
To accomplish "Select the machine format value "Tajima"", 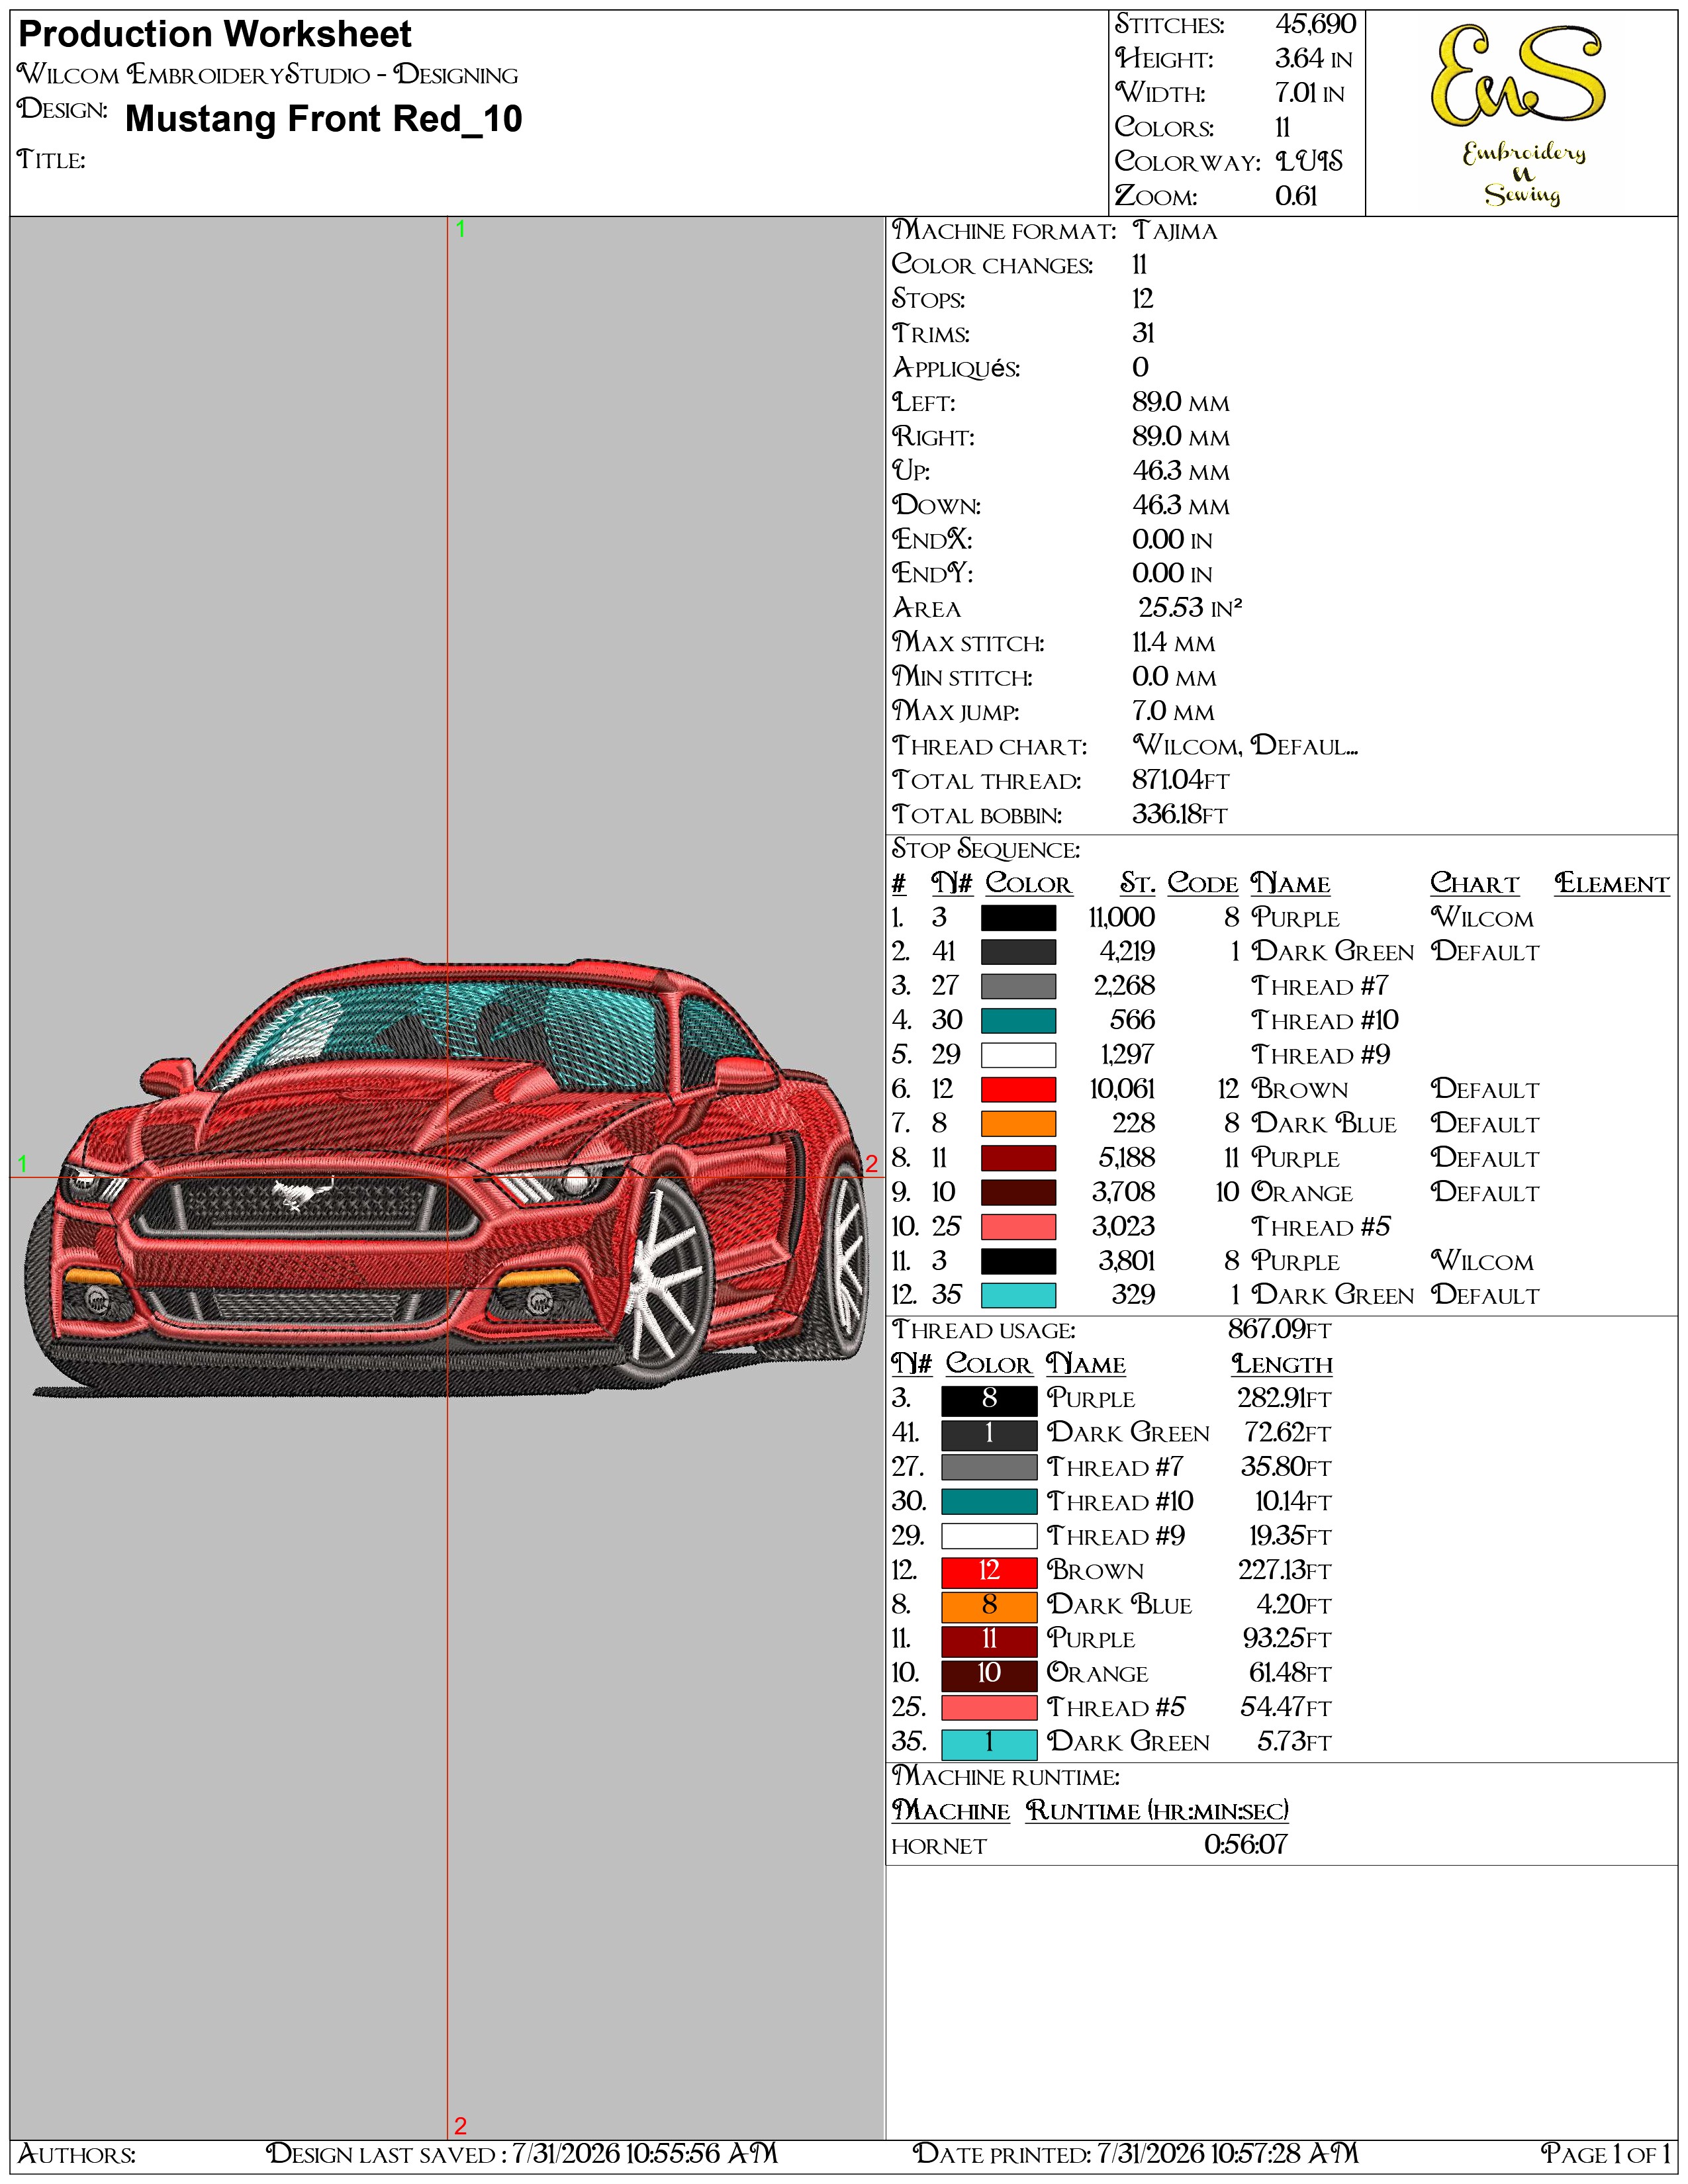I will [1175, 231].
